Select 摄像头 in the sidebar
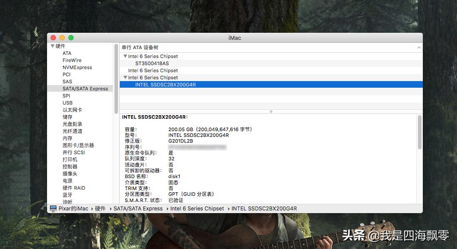The height and width of the screenshot is (249, 457). click(x=70, y=174)
